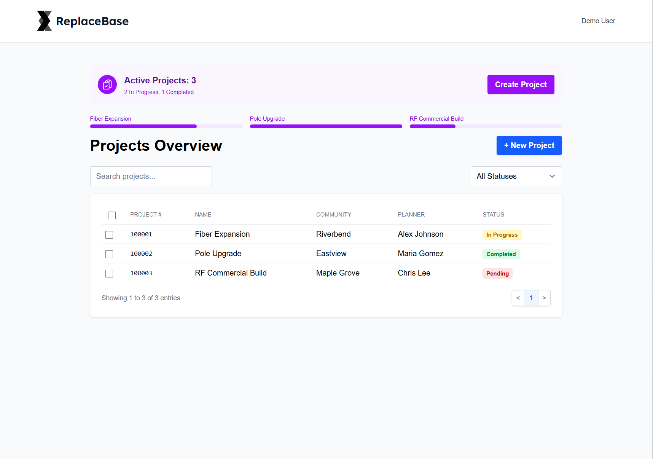Check the checkbox for project 100001
The width and height of the screenshot is (653, 459).
pyautogui.click(x=109, y=235)
